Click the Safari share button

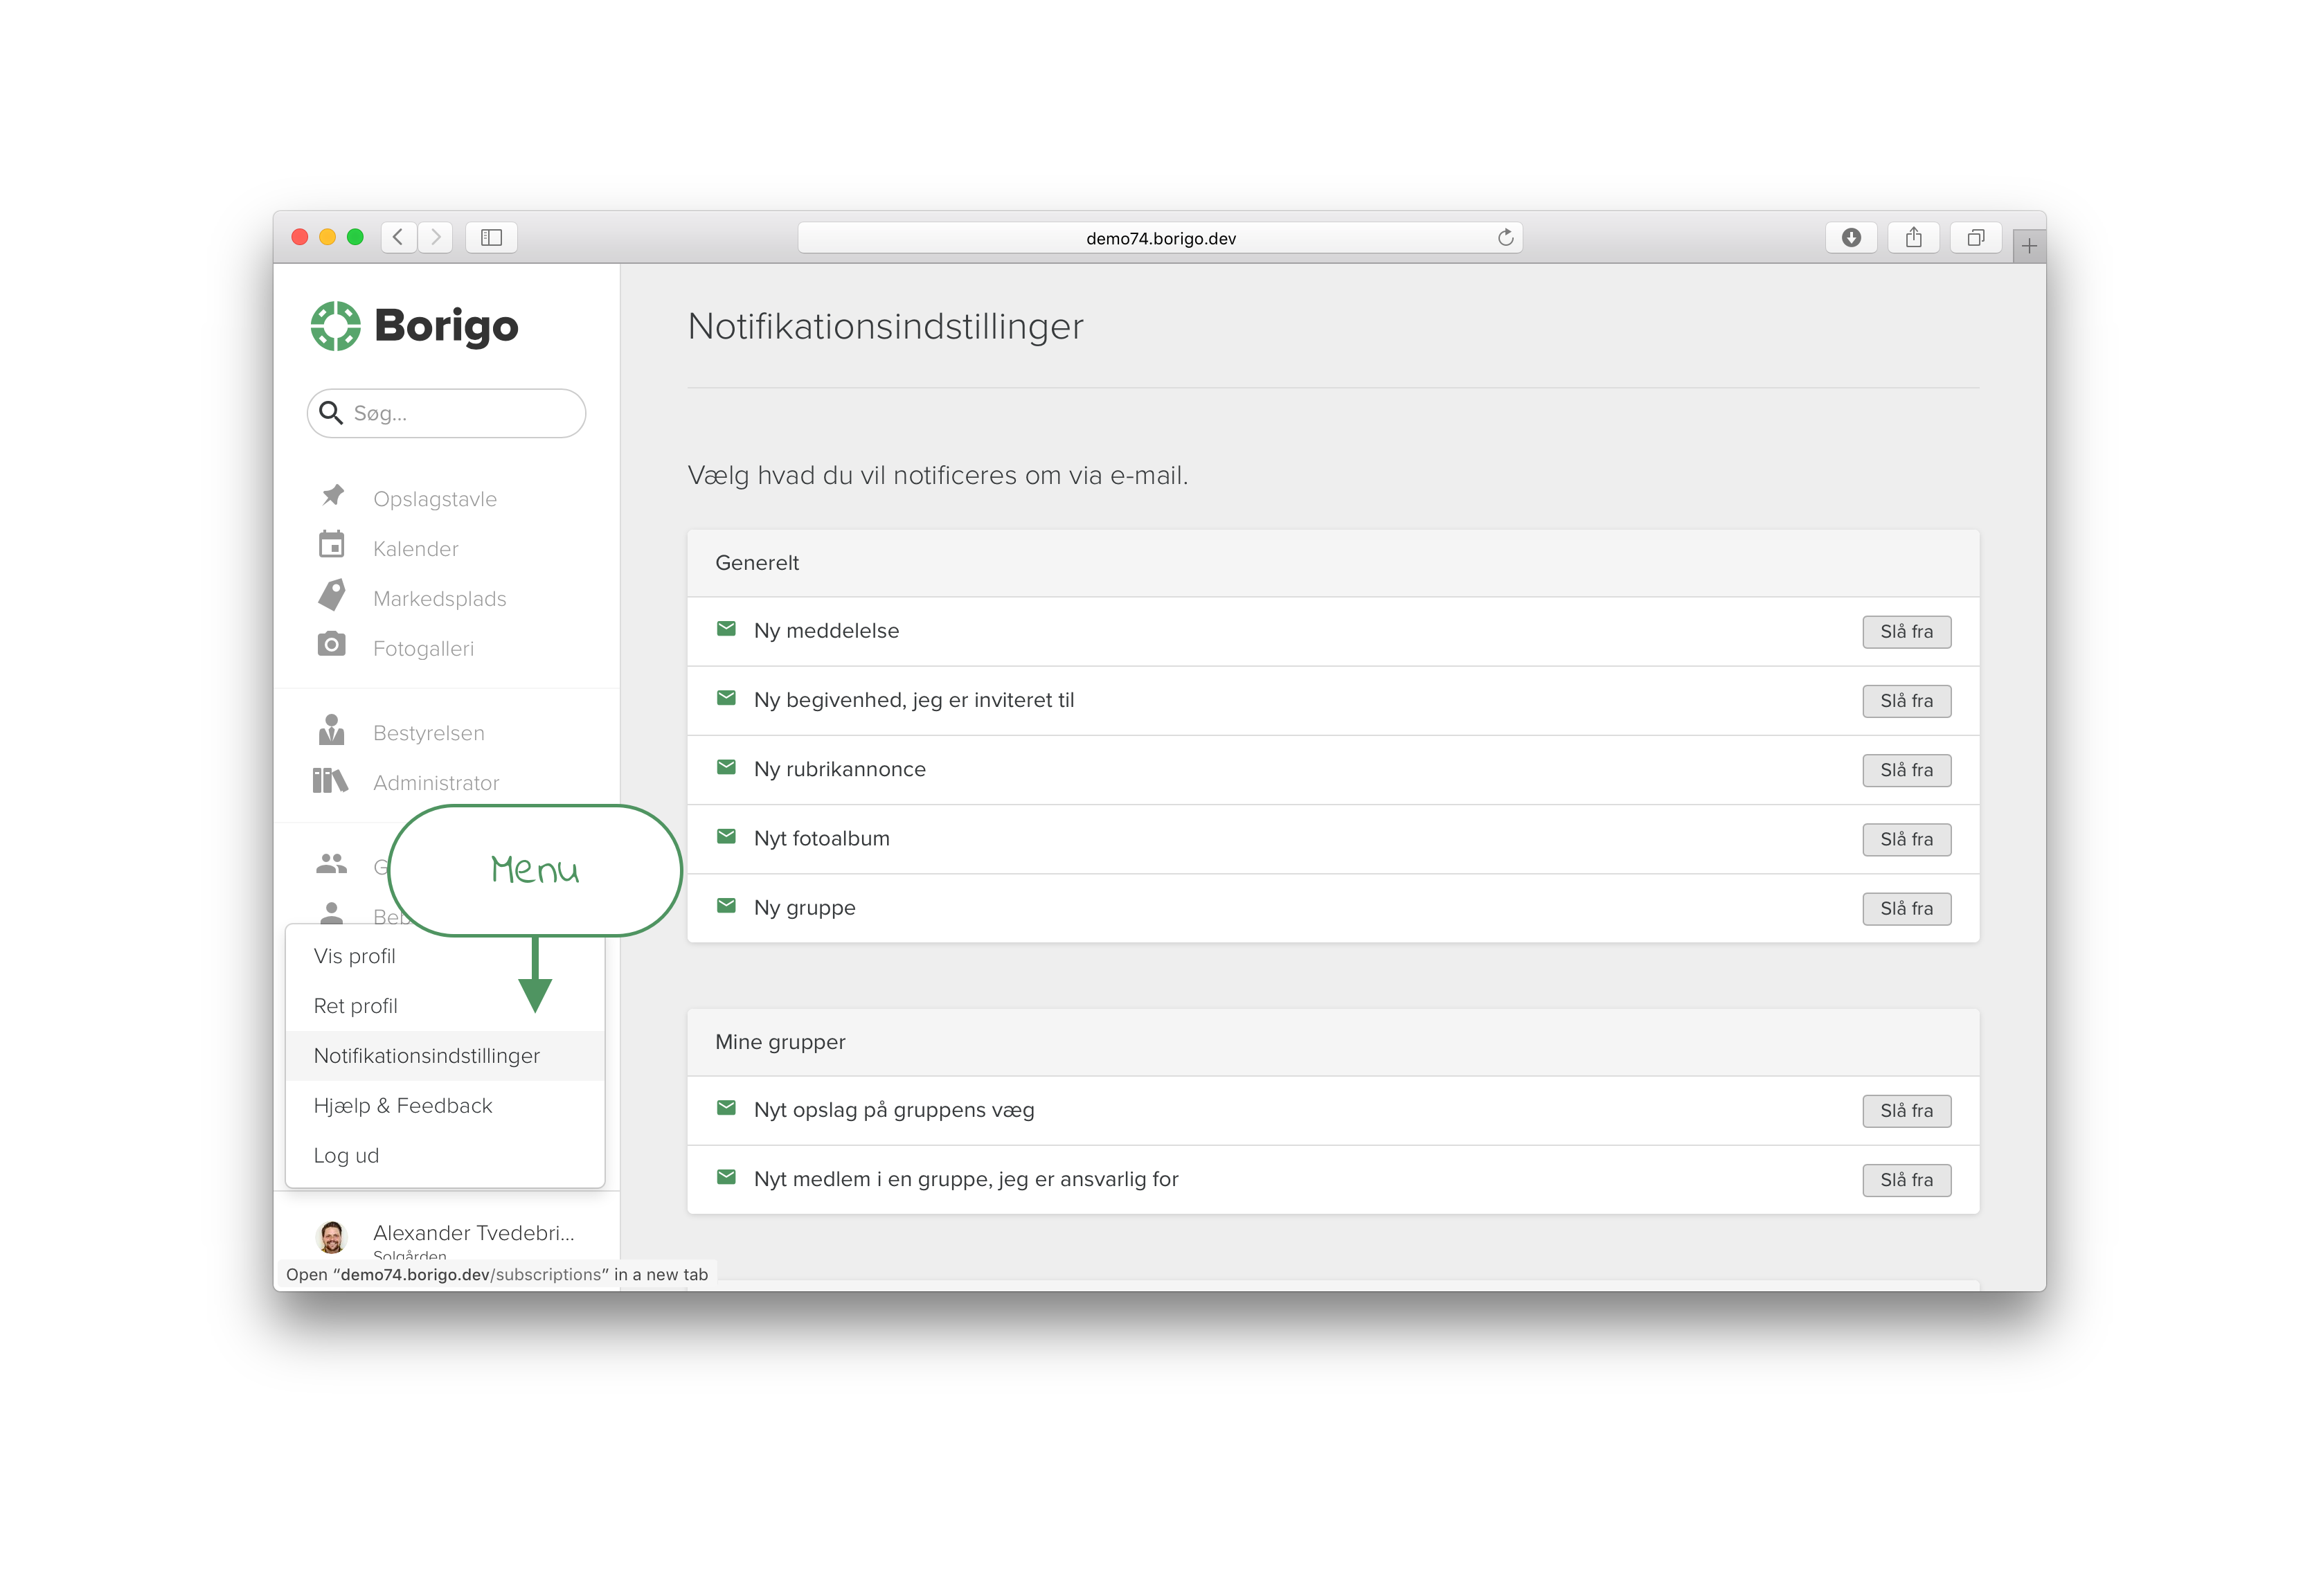tap(1913, 237)
